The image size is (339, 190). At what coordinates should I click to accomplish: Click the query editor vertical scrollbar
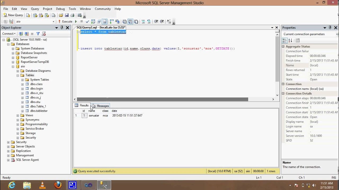pos(277,59)
